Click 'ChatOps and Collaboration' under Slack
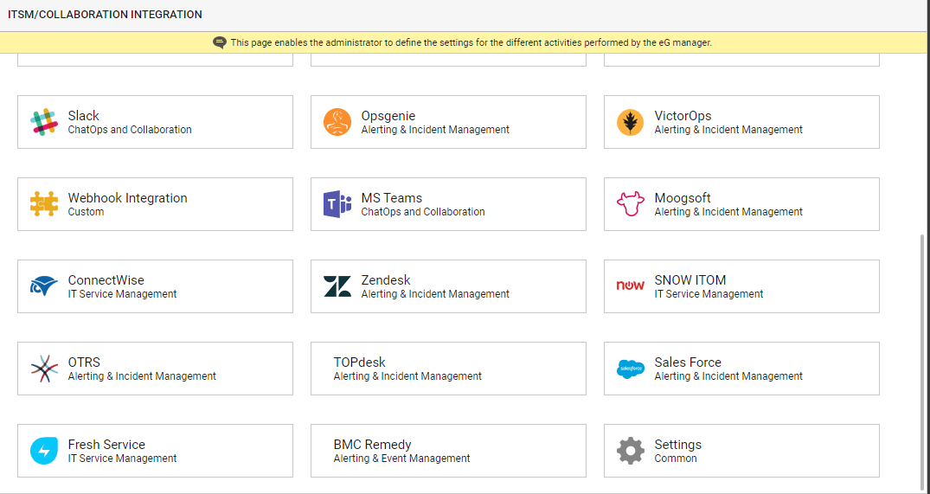This screenshot has height=494, width=930. (130, 129)
